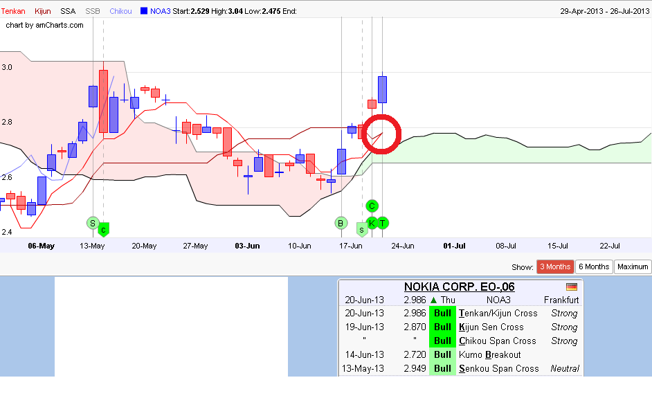Screen dimensions: 652x416
Task: Click the Kijun Sen Cross signal row
Action: 460,327
